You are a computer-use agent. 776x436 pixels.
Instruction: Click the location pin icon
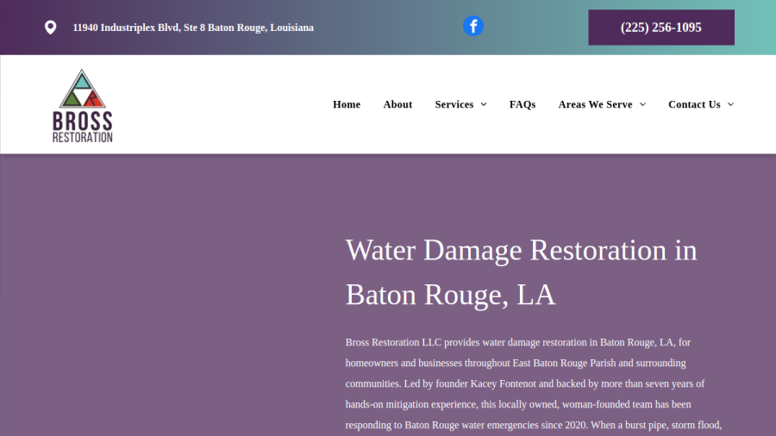pyautogui.click(x=51, y=28)
